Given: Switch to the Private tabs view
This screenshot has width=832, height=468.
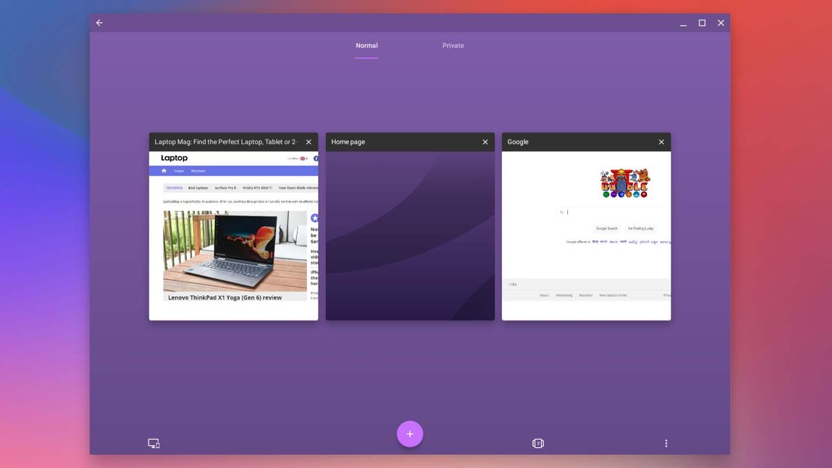Looking at the screenshot, I should [453, 45].
